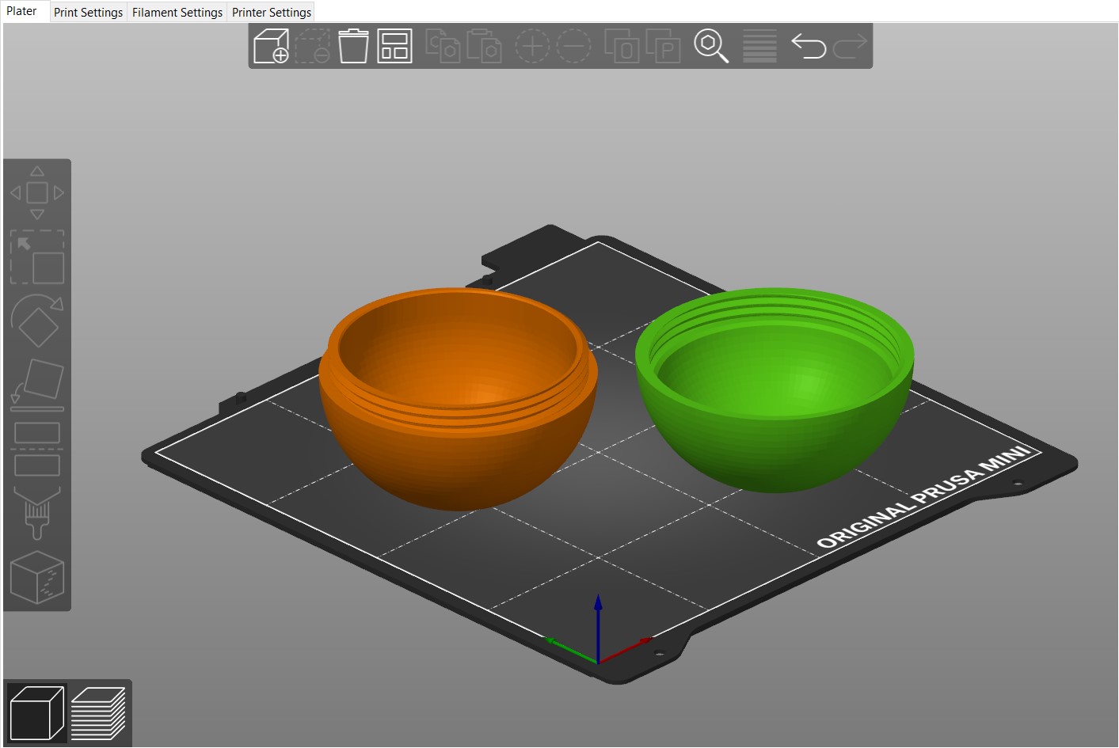Copy the selected model
This screenshot has width=1119, height=748.
tap(443, 46)
